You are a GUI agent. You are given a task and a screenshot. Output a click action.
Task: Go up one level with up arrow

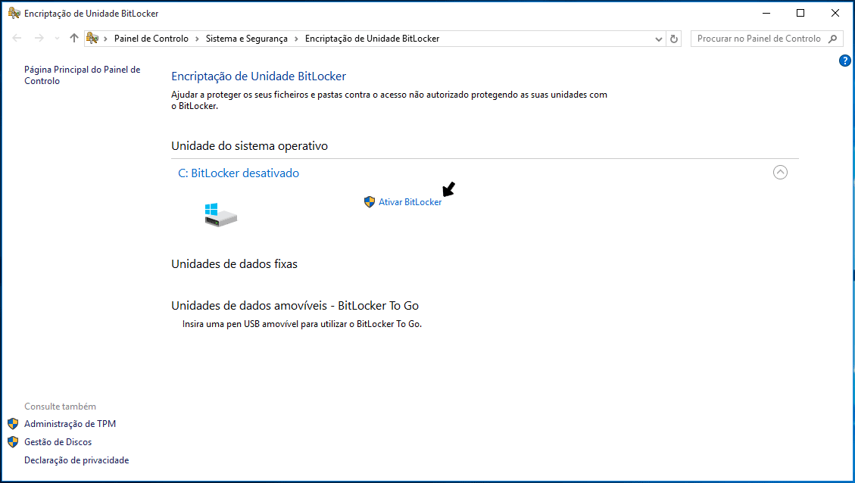coord(74,38)
